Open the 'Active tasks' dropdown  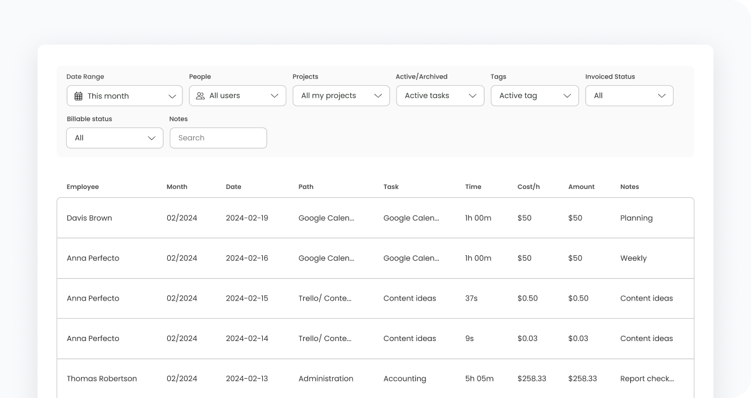441,96
